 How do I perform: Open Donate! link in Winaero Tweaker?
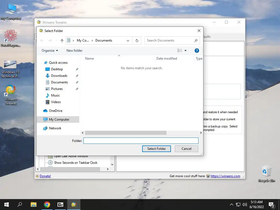45,176
